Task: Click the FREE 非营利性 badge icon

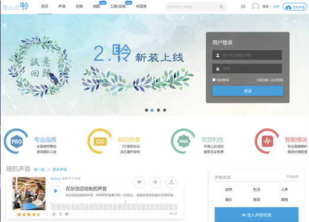Action: pyautogui.click(x=184, y=141)
